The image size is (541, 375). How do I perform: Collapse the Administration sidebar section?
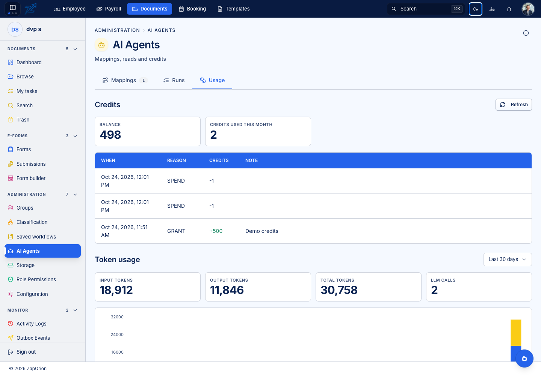75,195
